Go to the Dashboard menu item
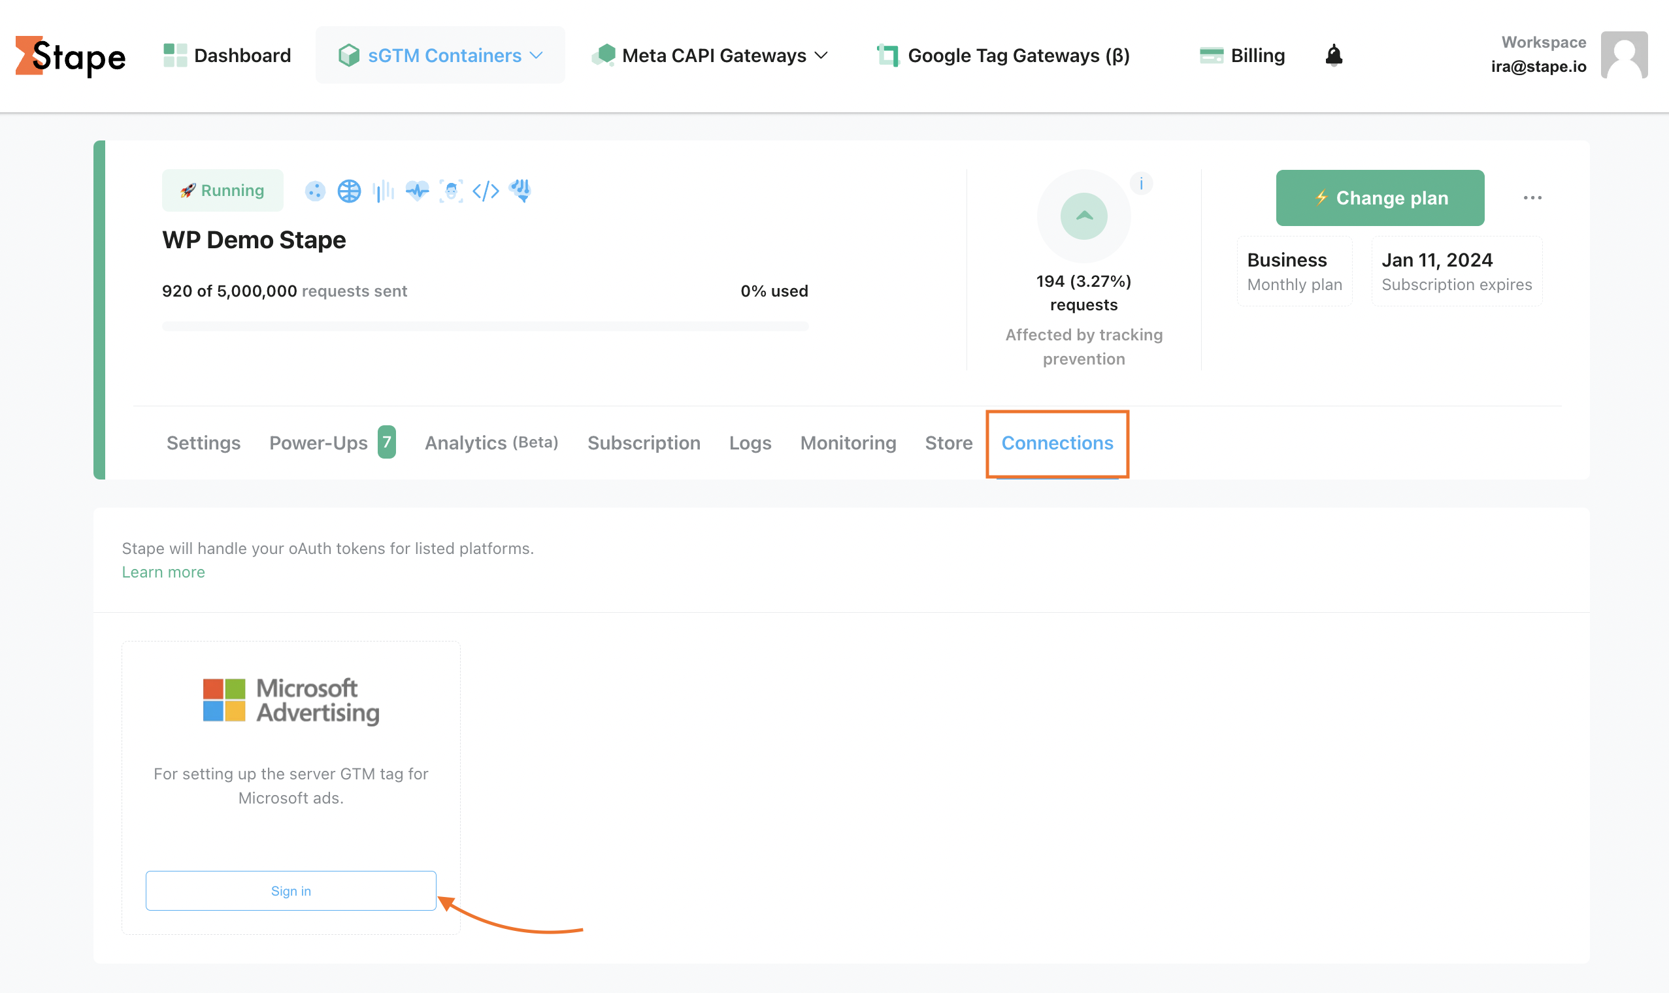1669x993 pixels. click(227, 56)
